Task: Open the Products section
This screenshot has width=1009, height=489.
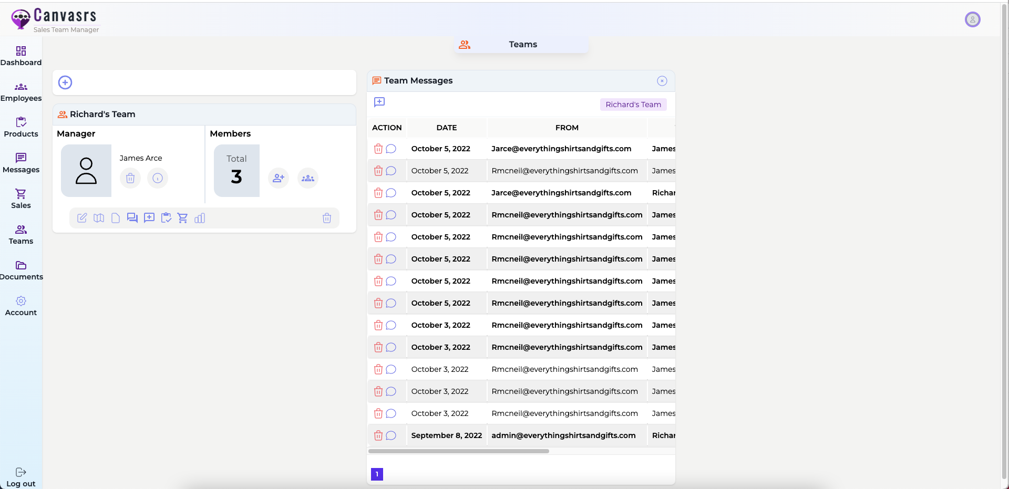Action: (21, 128)
